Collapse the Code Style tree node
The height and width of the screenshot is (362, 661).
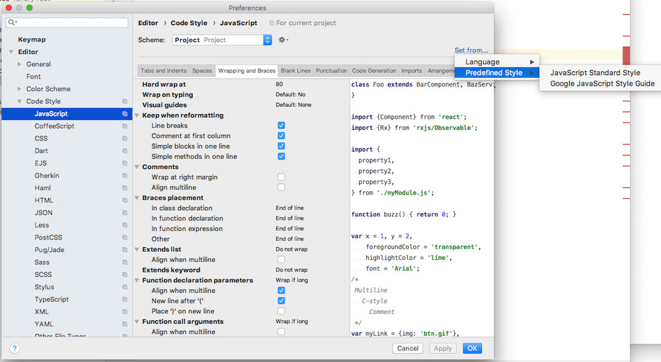[19, 102]
